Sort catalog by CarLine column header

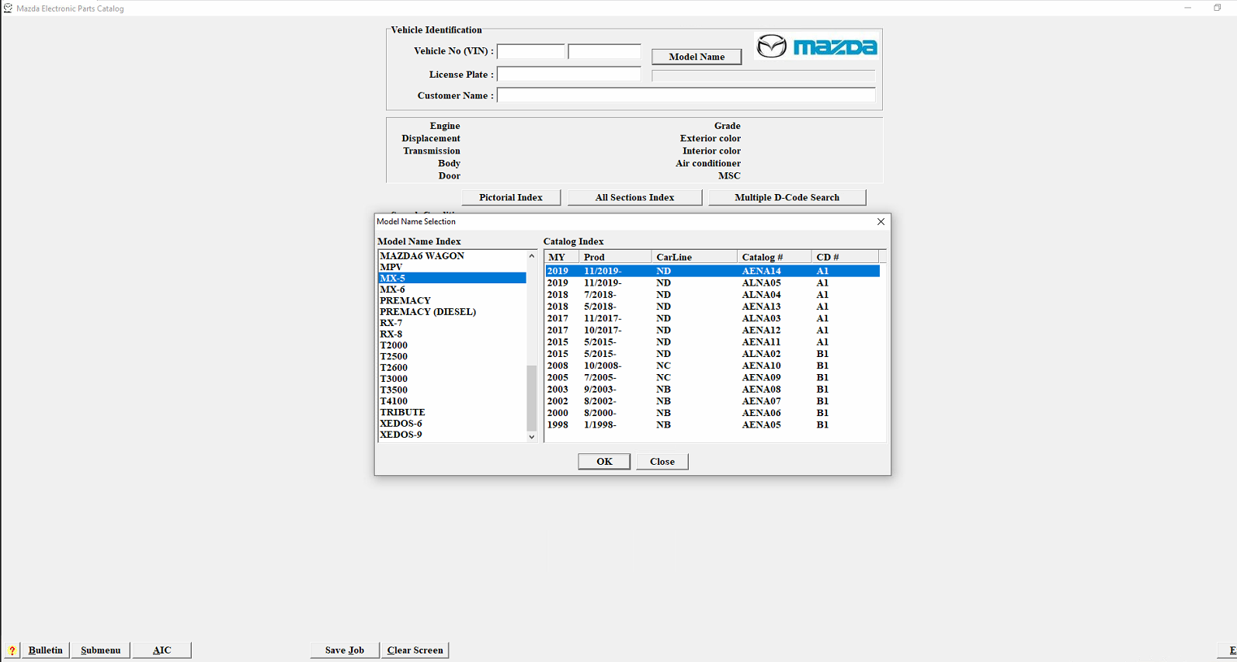coord(693,257)
